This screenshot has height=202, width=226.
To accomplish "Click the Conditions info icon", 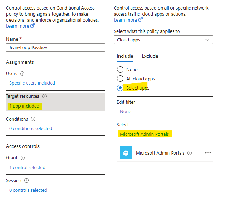I will tap(33, 119).
